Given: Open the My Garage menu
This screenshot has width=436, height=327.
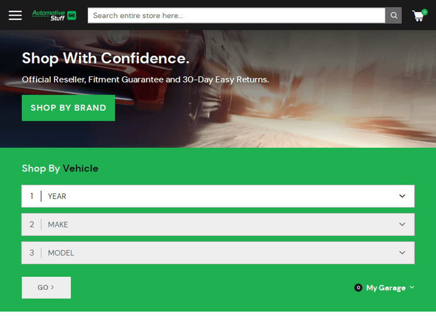Looking at the screenshot, I should pos(385,288).
